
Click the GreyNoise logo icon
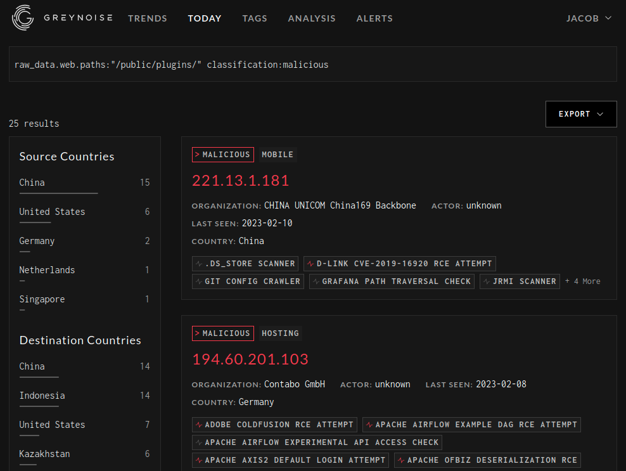point(22,18)
